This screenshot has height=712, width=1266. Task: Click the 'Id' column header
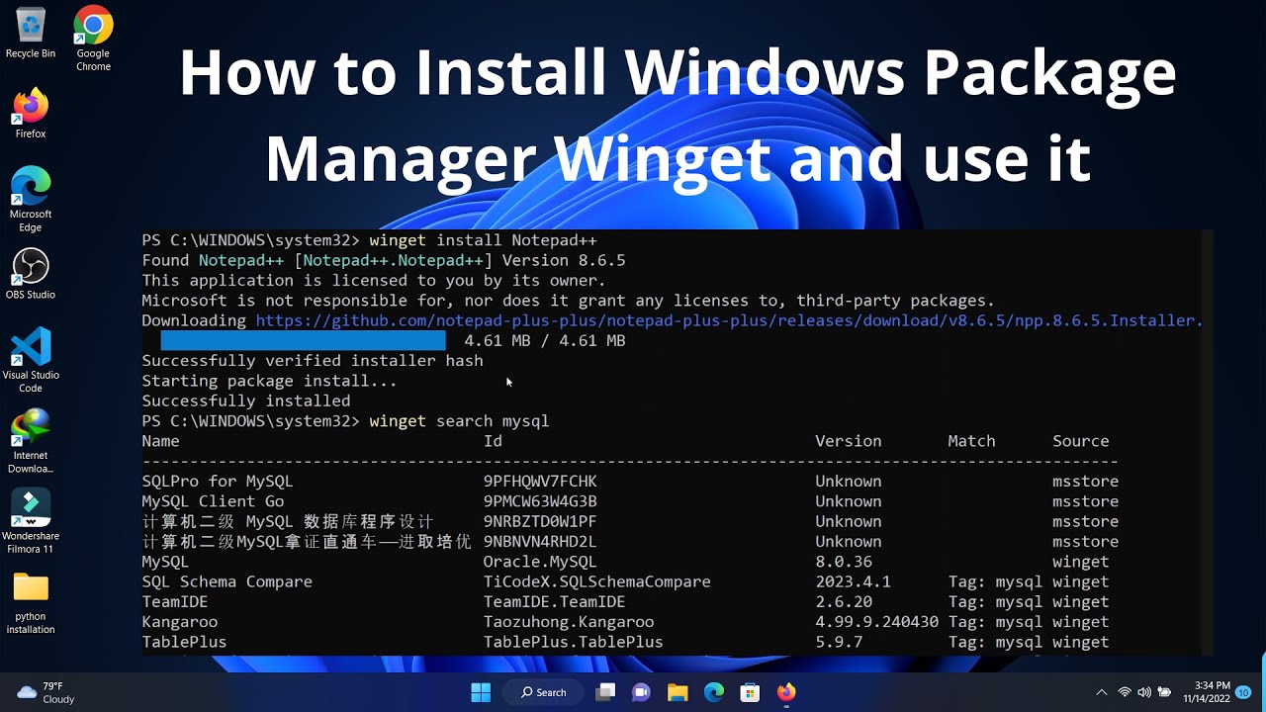493,441
